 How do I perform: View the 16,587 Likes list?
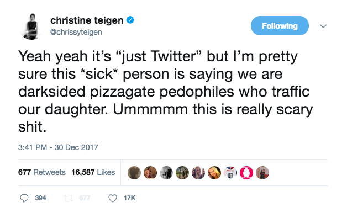coord(93,172)
